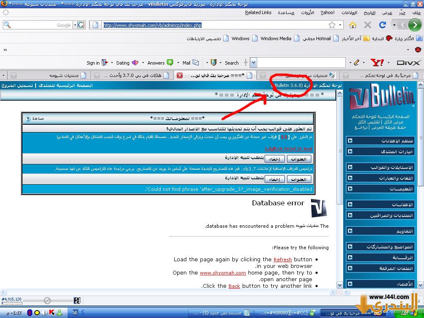Click the Yahoo! Y! logo button
The width and height of the screenshot is (424, 318).
[x=377, y=63]
